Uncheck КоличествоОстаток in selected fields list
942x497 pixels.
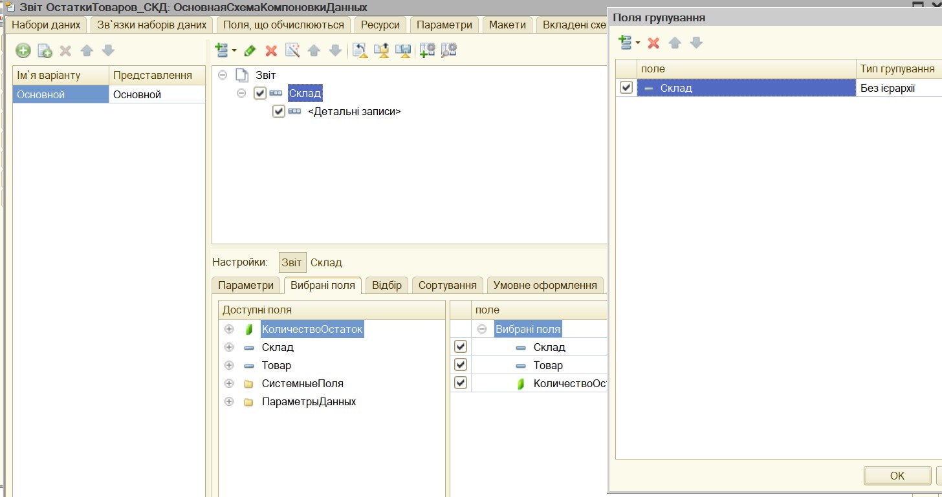(x=461, y=383)
